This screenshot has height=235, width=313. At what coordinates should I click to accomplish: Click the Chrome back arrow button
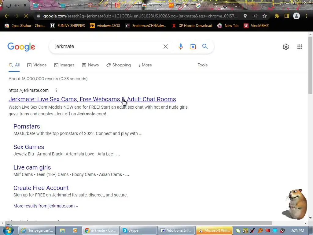(x=7, y=16)
